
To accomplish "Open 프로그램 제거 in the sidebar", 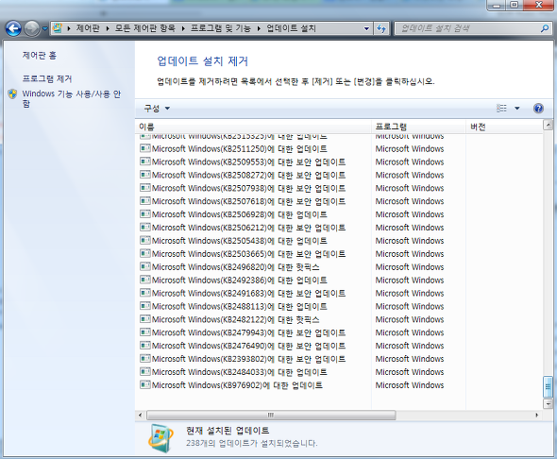I will [x=47, y=78].
